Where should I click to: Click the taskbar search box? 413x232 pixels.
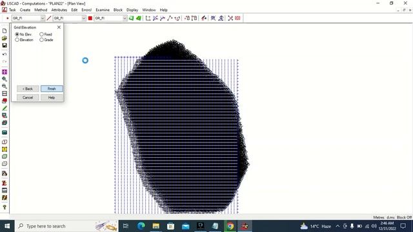(66, 226)
